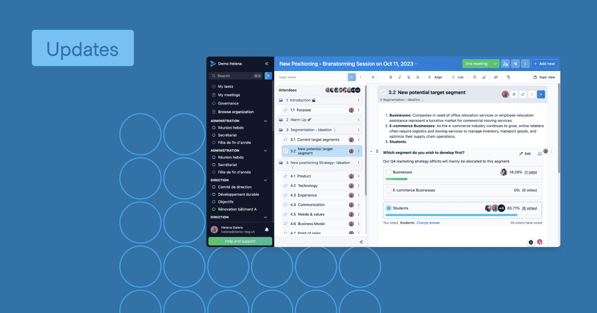Image resolution: width=597 pixels, height=313 pixels.
Task: Click the notification bell icon
Action: coord(267,230)
